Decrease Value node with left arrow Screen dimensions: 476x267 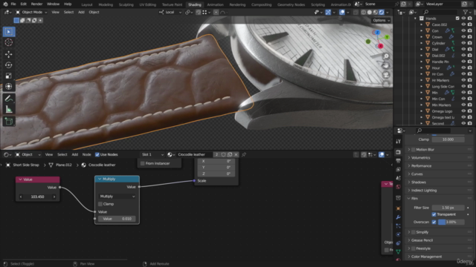(21, 197)
